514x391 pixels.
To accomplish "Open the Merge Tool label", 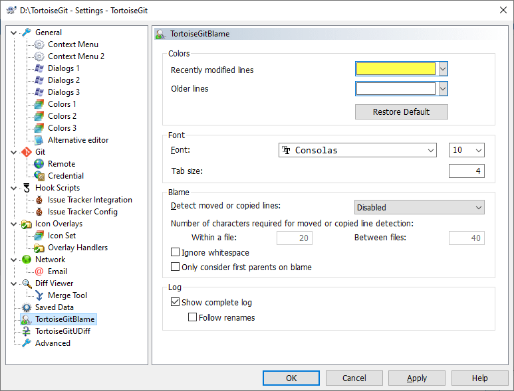I will pos(67,295).
